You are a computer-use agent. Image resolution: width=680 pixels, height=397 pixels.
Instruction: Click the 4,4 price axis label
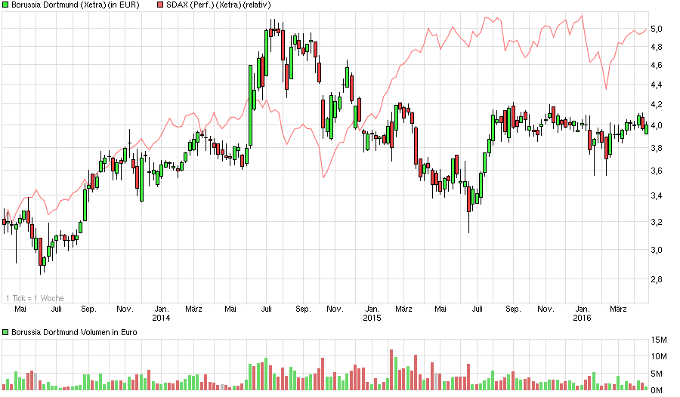coord(657,85)
